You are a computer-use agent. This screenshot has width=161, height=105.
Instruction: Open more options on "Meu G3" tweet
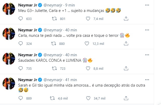pos(155,5)
